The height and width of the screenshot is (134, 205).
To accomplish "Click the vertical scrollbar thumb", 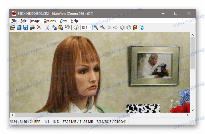I will click(x=192, y=53).
